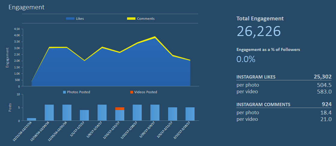Click the yellow Comments legend swatch
The height and width of the screenshot is (146, 336).
pyautogui.click(x=131, y=19)
